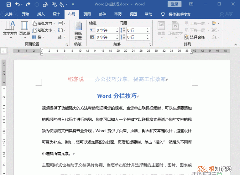Screen dimensions: 240x175
Task: Decrease spacing after with down arrow
Action: click(148, 39)
